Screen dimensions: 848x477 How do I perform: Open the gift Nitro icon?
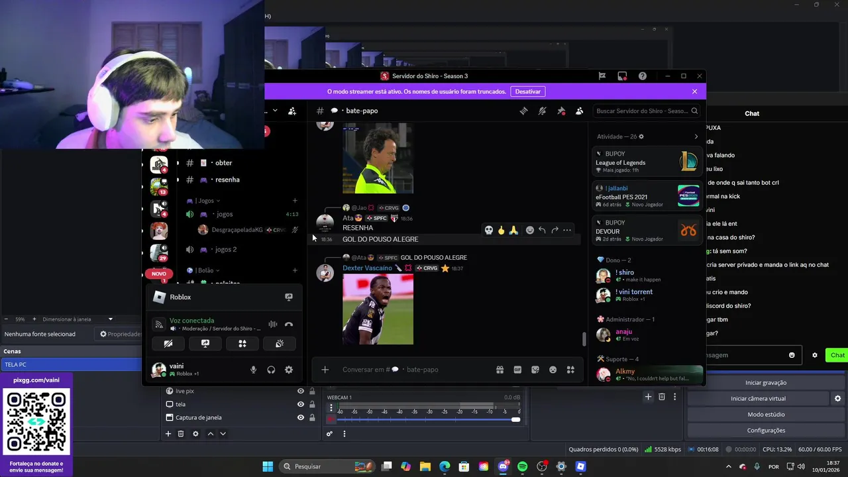(500, 370)
